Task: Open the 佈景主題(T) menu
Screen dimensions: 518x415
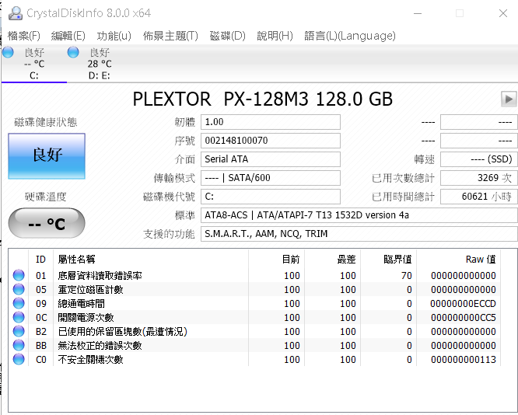Action: click(170, 36)
